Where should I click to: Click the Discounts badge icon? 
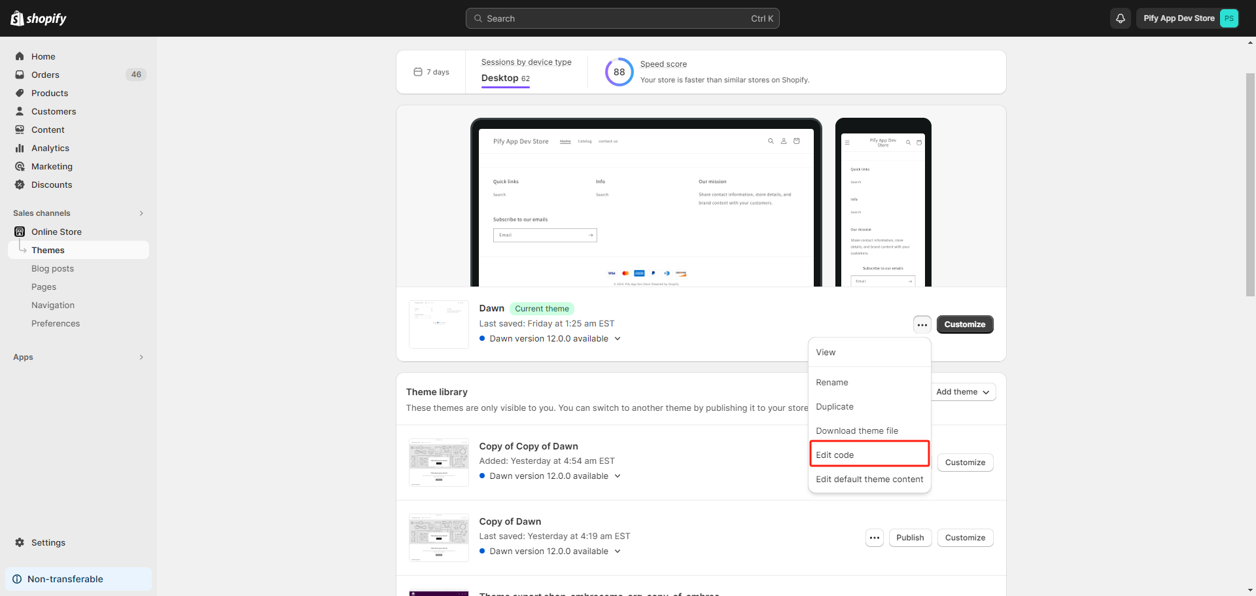coord(20,184)
